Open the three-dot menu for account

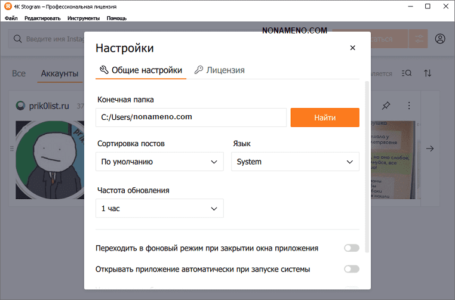(x=409, y=106)
